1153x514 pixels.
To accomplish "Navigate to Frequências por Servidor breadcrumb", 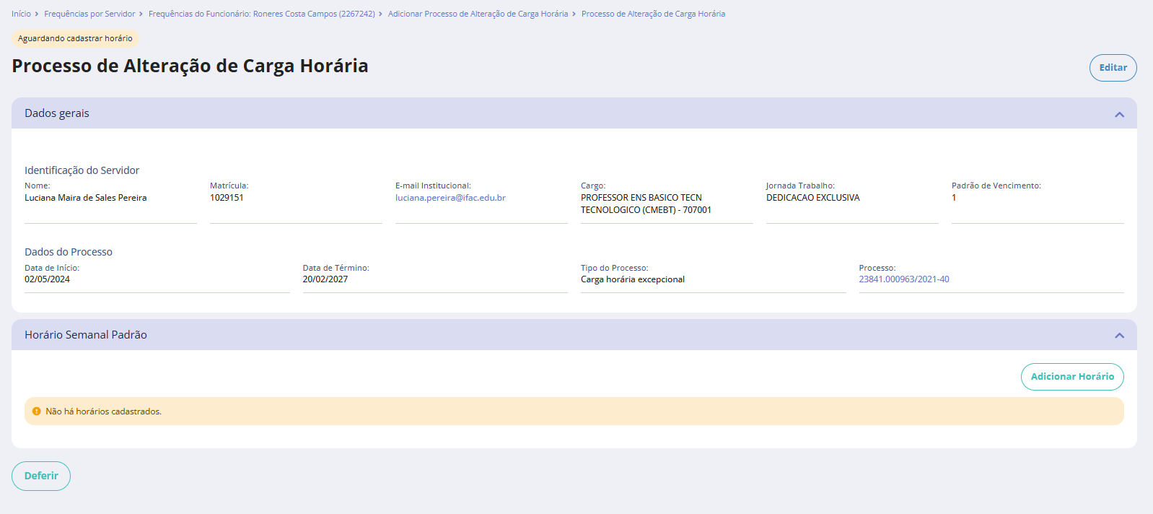I will pos(89,14).
